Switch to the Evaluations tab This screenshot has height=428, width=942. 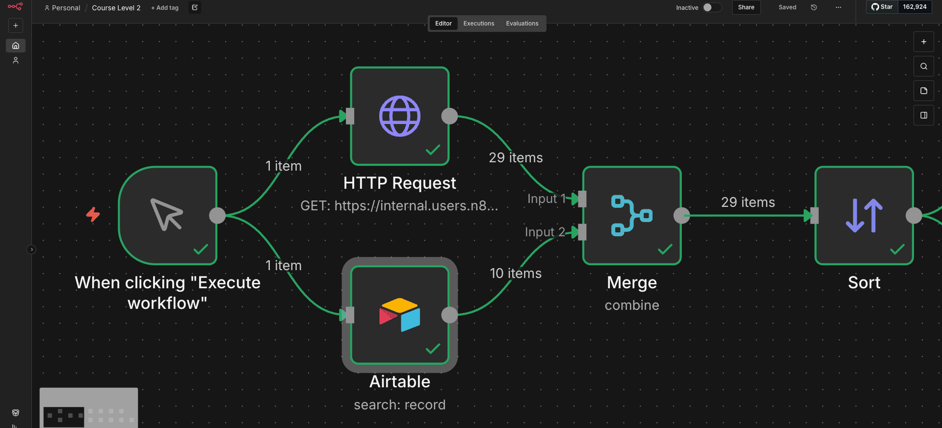522,24
